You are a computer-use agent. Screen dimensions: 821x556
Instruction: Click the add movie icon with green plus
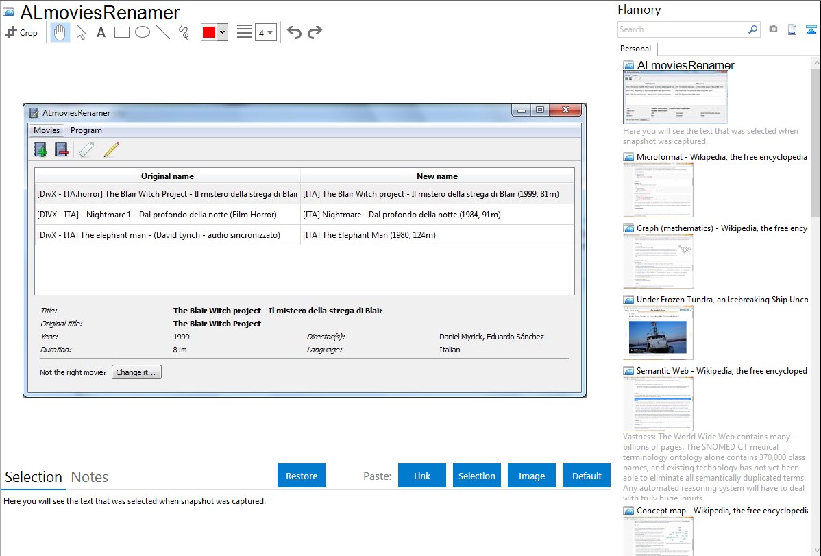[40, 150]
